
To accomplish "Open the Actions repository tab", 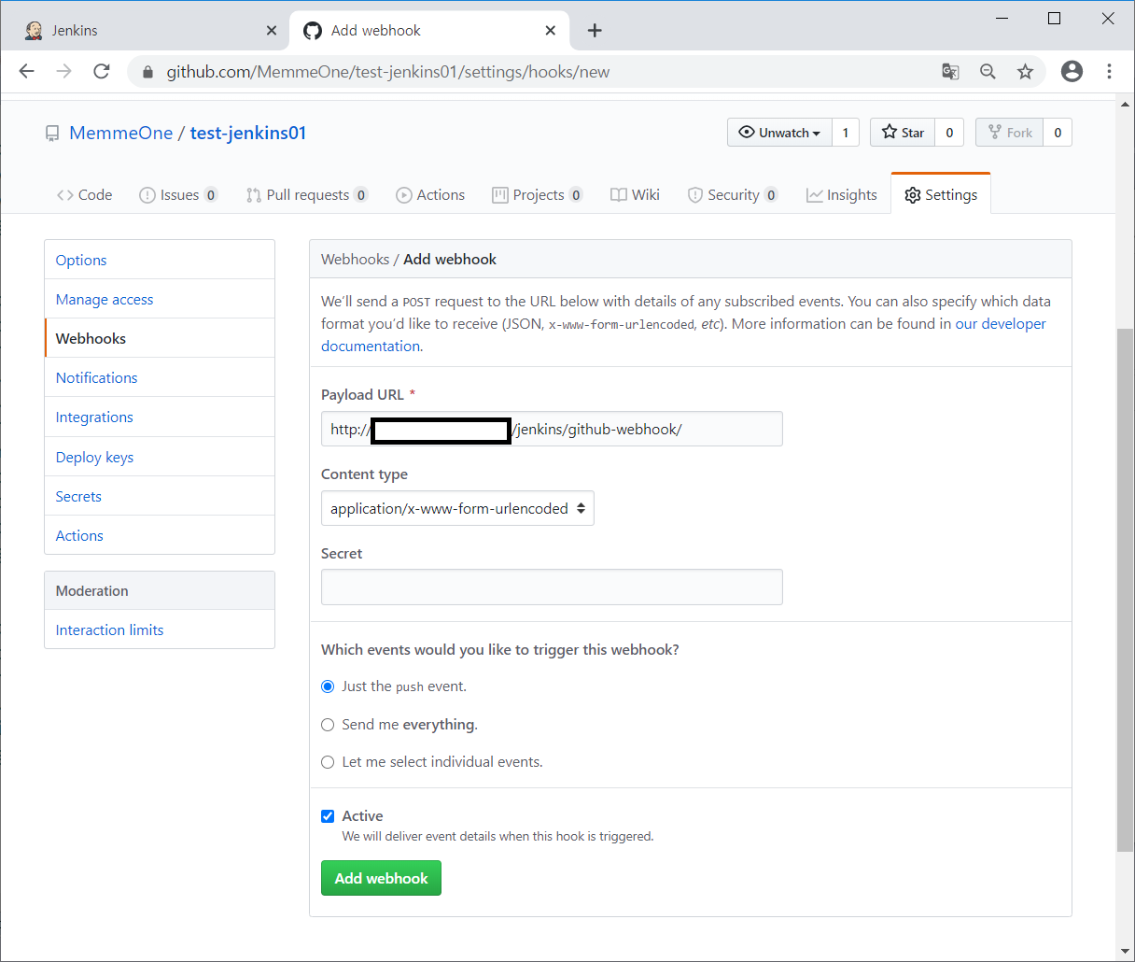I will tap(430, 195).
